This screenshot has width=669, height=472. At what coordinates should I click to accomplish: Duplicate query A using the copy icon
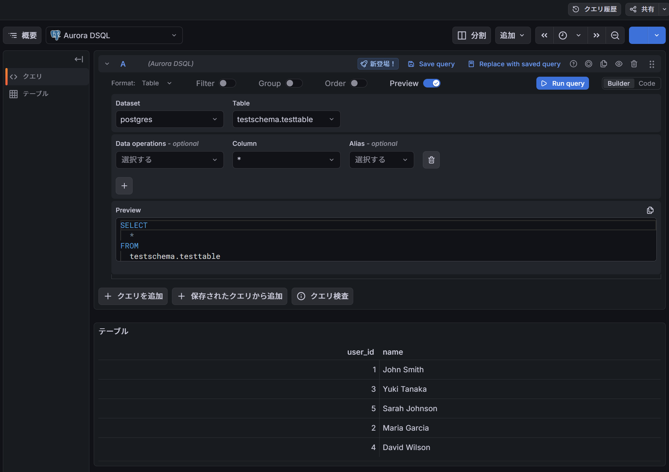pos(604,64)
